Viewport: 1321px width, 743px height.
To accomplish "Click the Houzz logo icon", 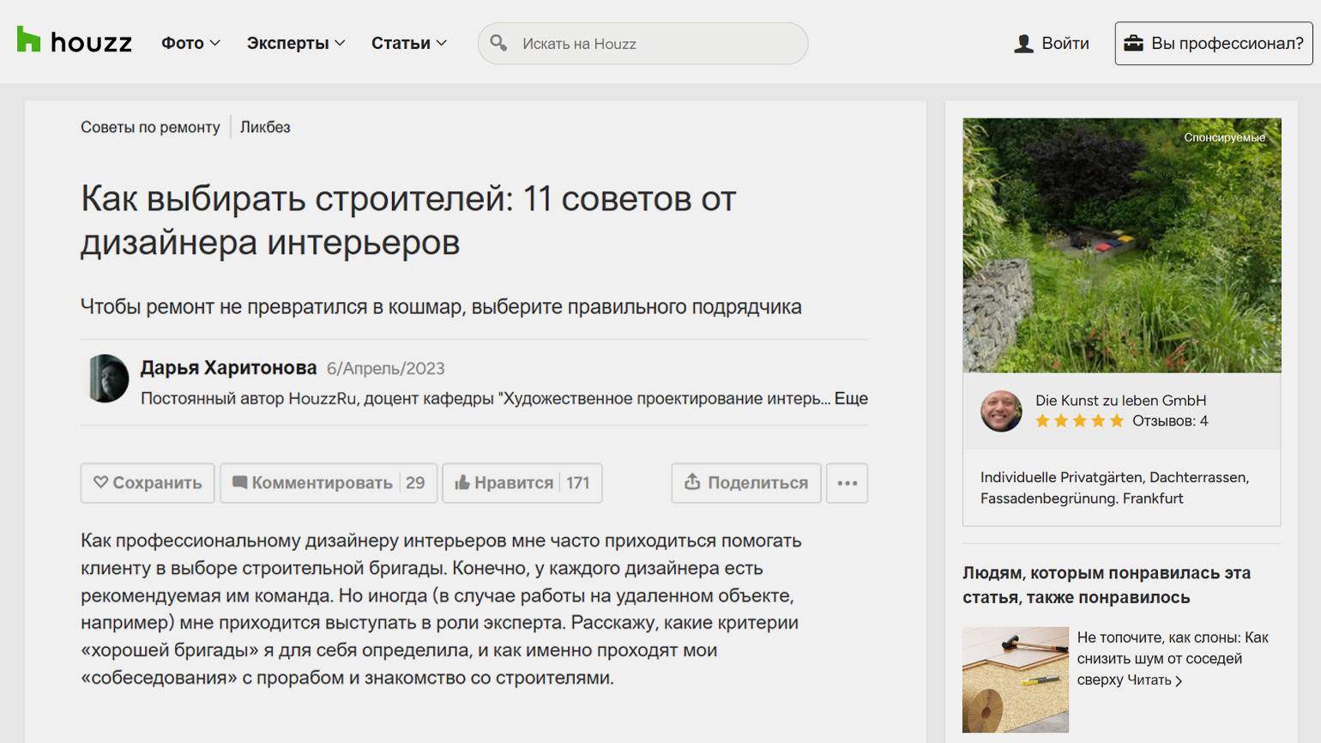I will point(28,40).
